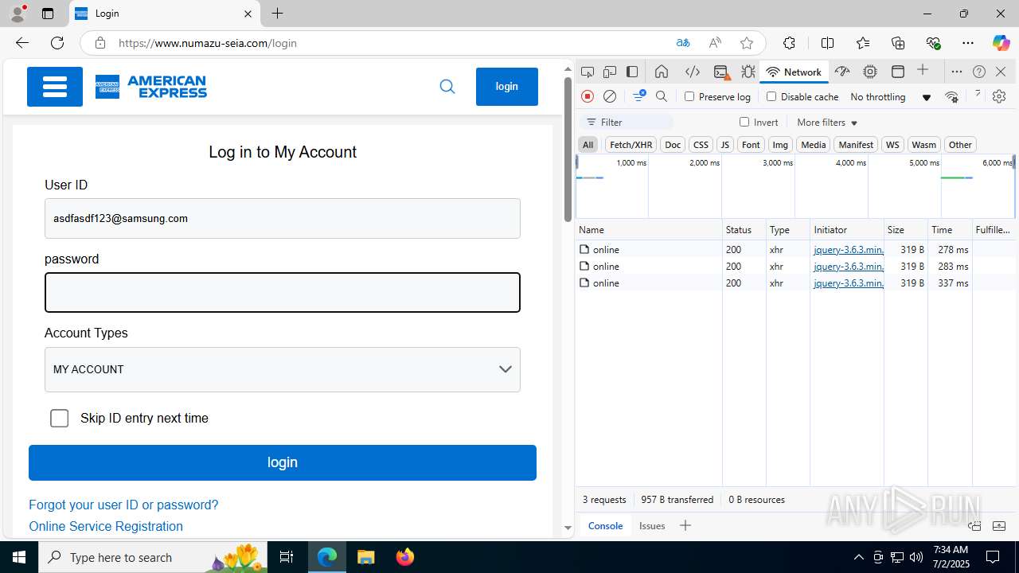
Task: Select the Network tab in DevTools
Action: pos(794,72)
